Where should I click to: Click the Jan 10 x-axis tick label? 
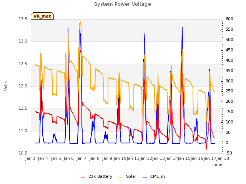click(x=120, y=158)
